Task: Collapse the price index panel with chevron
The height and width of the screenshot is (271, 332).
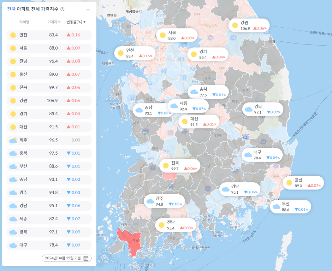Action: 88,9
